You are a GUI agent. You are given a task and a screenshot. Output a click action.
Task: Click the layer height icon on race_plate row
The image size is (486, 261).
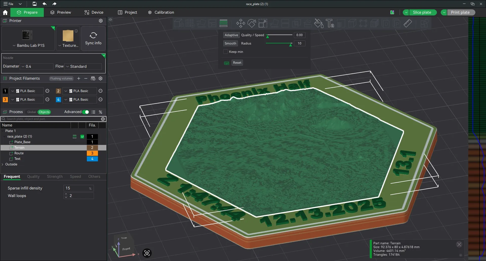coord(75,137)
